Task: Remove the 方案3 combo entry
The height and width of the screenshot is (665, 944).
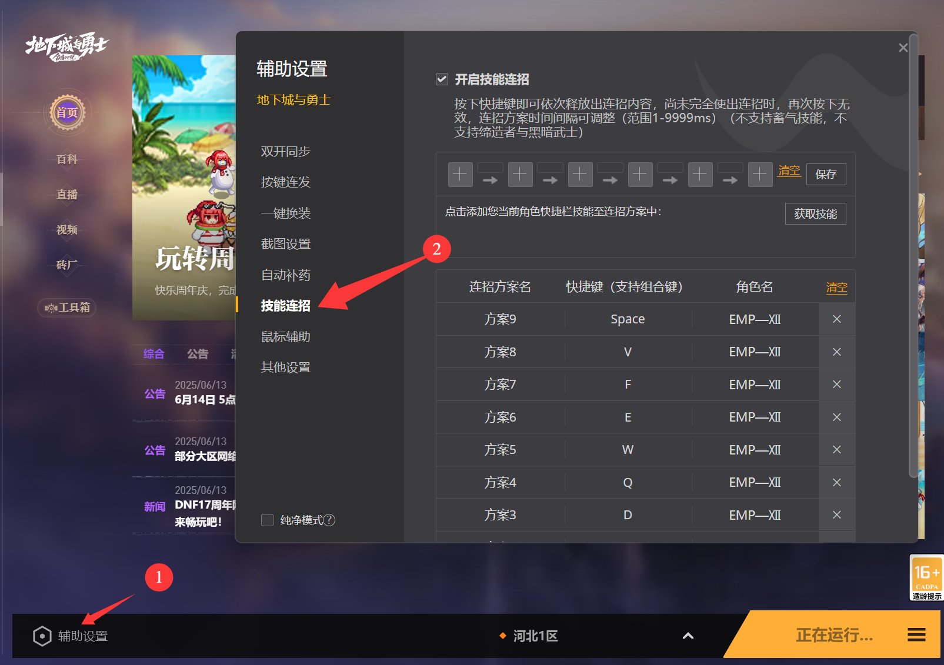Action: point(837,515)
